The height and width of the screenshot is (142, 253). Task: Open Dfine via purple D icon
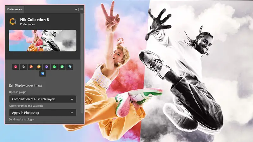click(46, 67)
